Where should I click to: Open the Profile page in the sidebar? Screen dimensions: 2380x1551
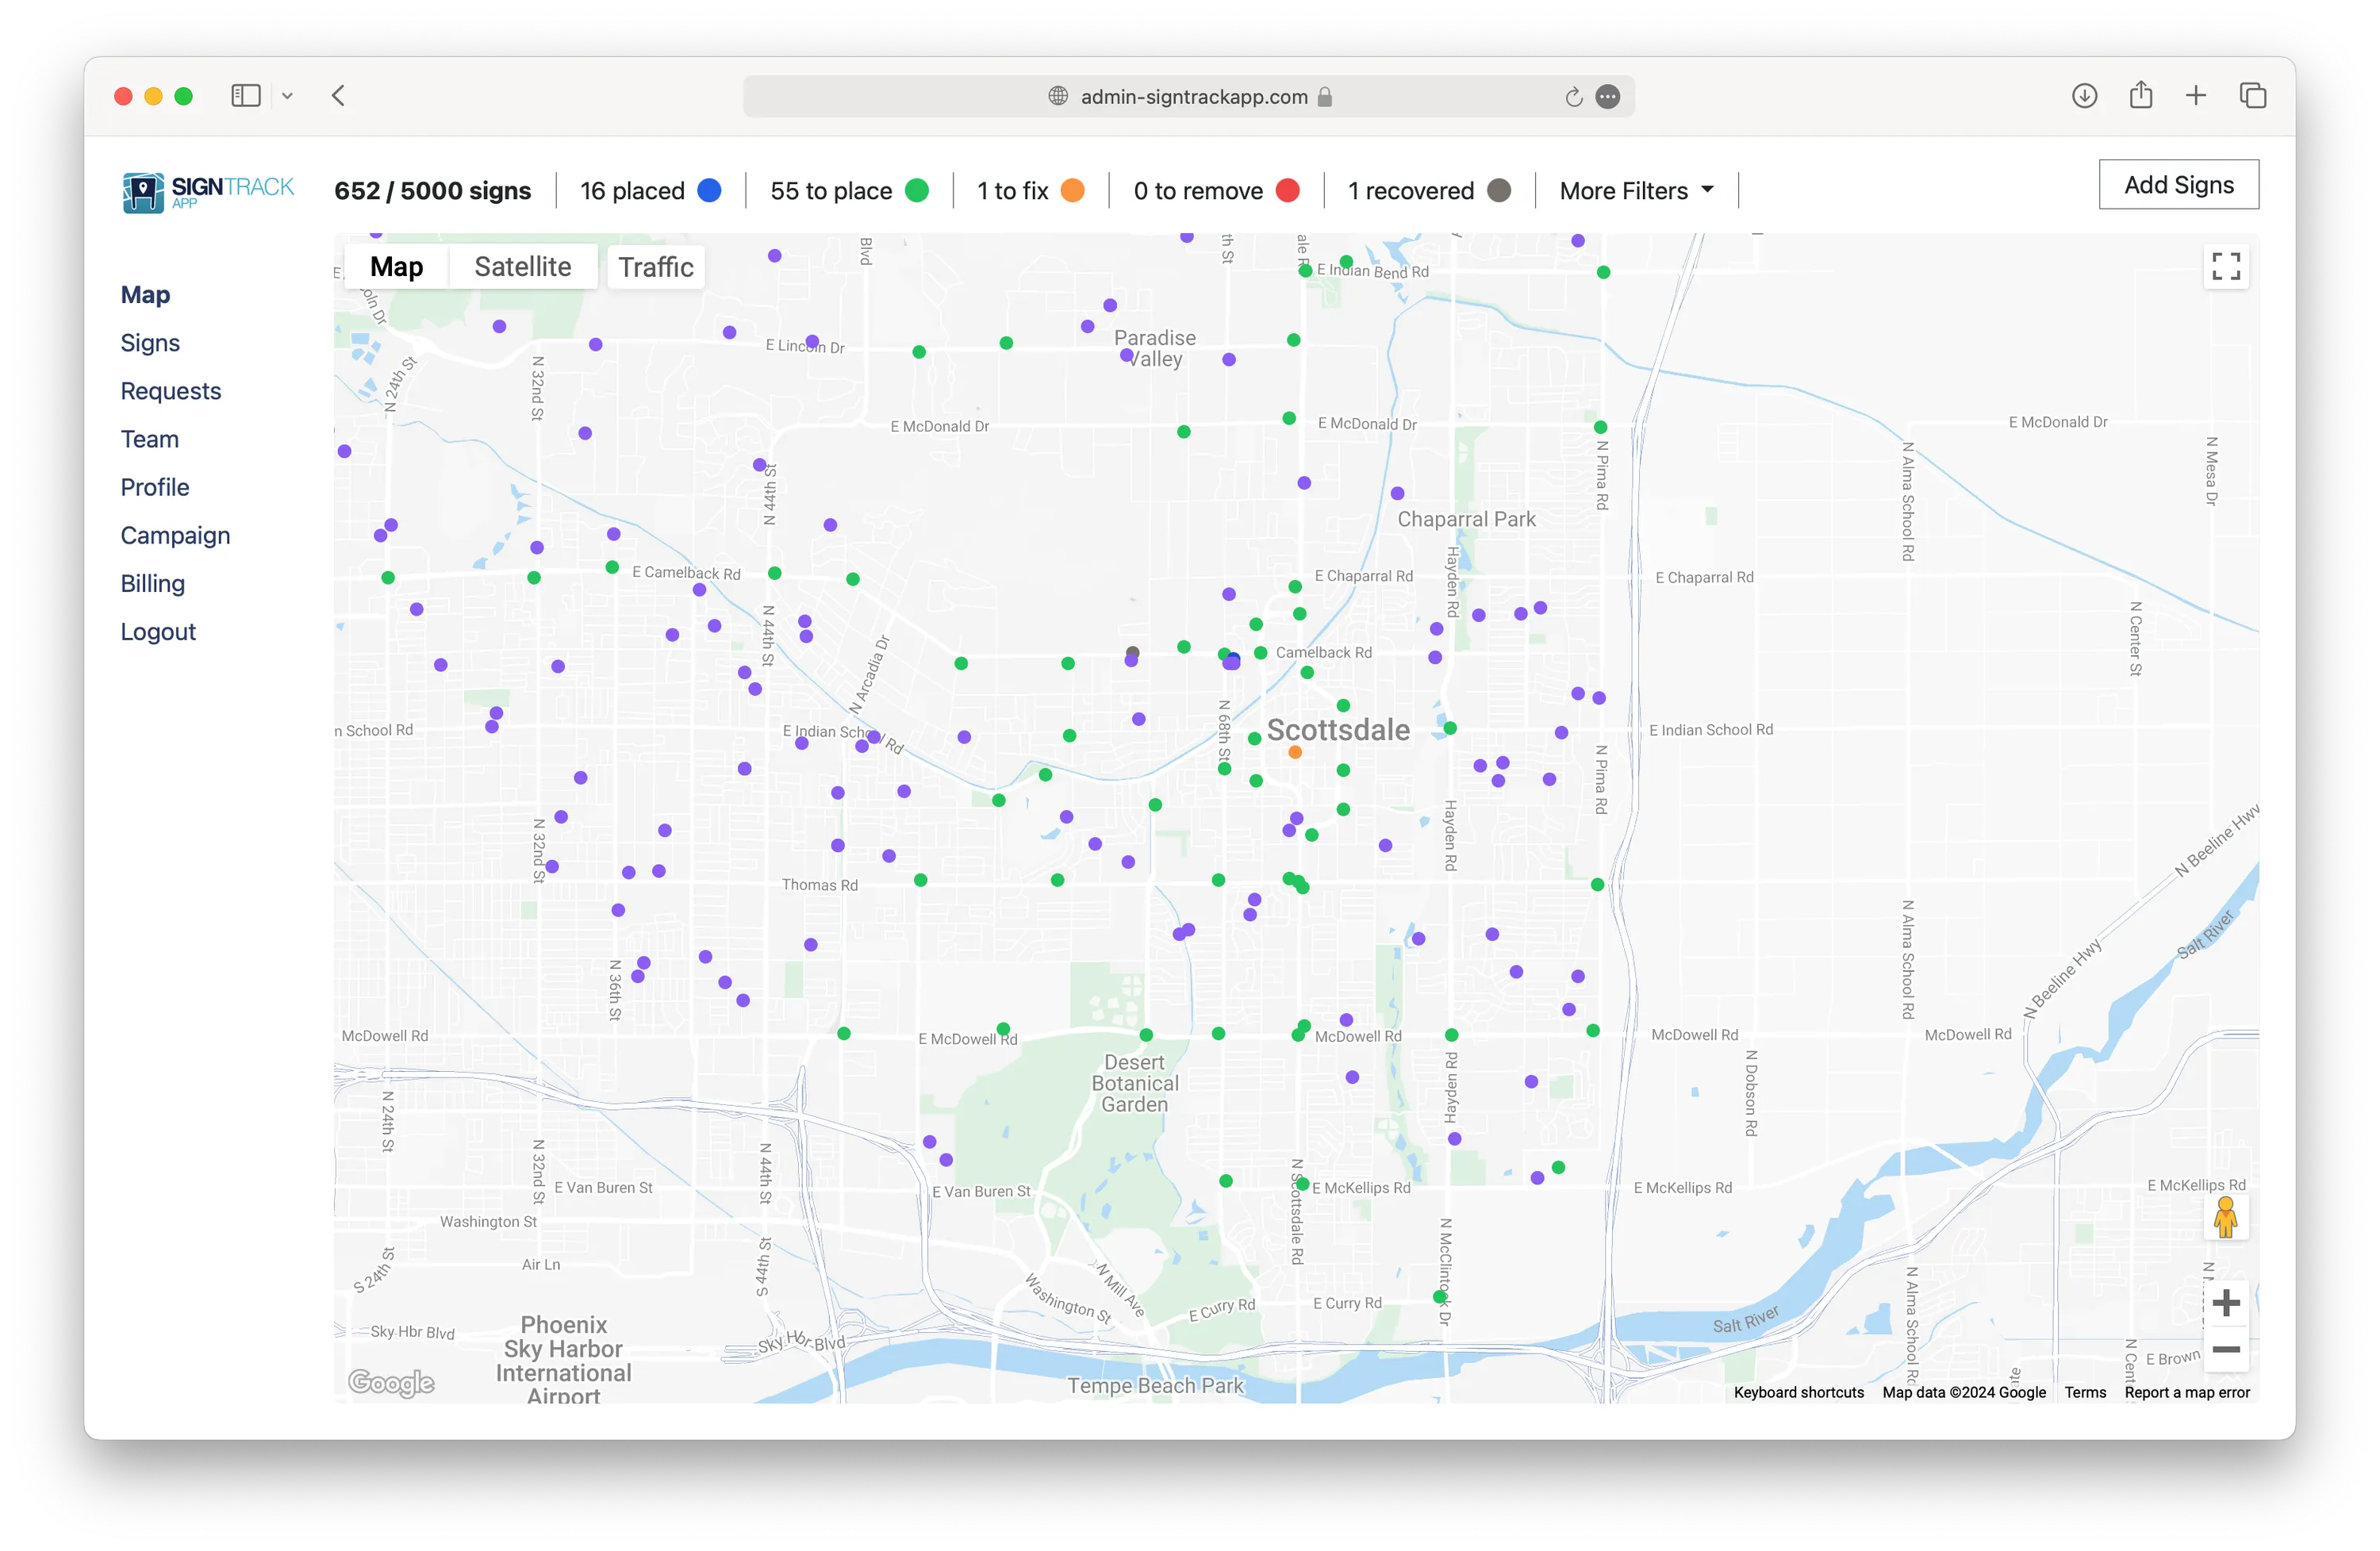pyautogui.click(x=155, y=487)
